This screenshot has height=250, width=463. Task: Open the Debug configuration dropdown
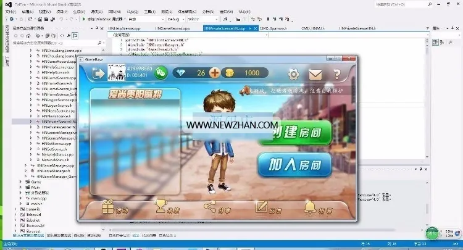(176, 19)
